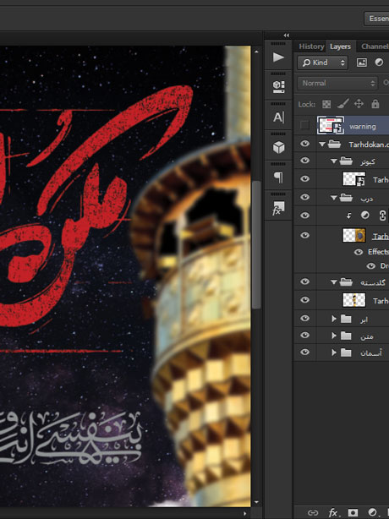Screen dimensions: 389x519
Task: Filter layers by adjustment layers icon
Action: tap(379, 63)
